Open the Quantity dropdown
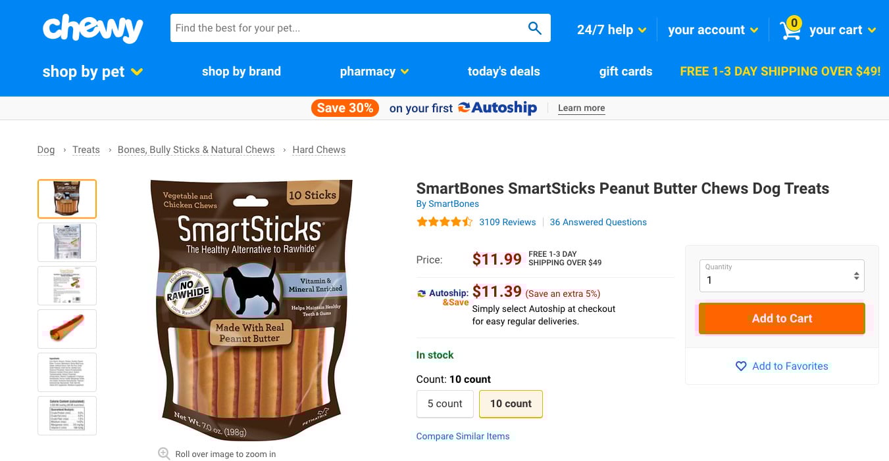Screen dimensions: 889x461 [x=782, y=276]
